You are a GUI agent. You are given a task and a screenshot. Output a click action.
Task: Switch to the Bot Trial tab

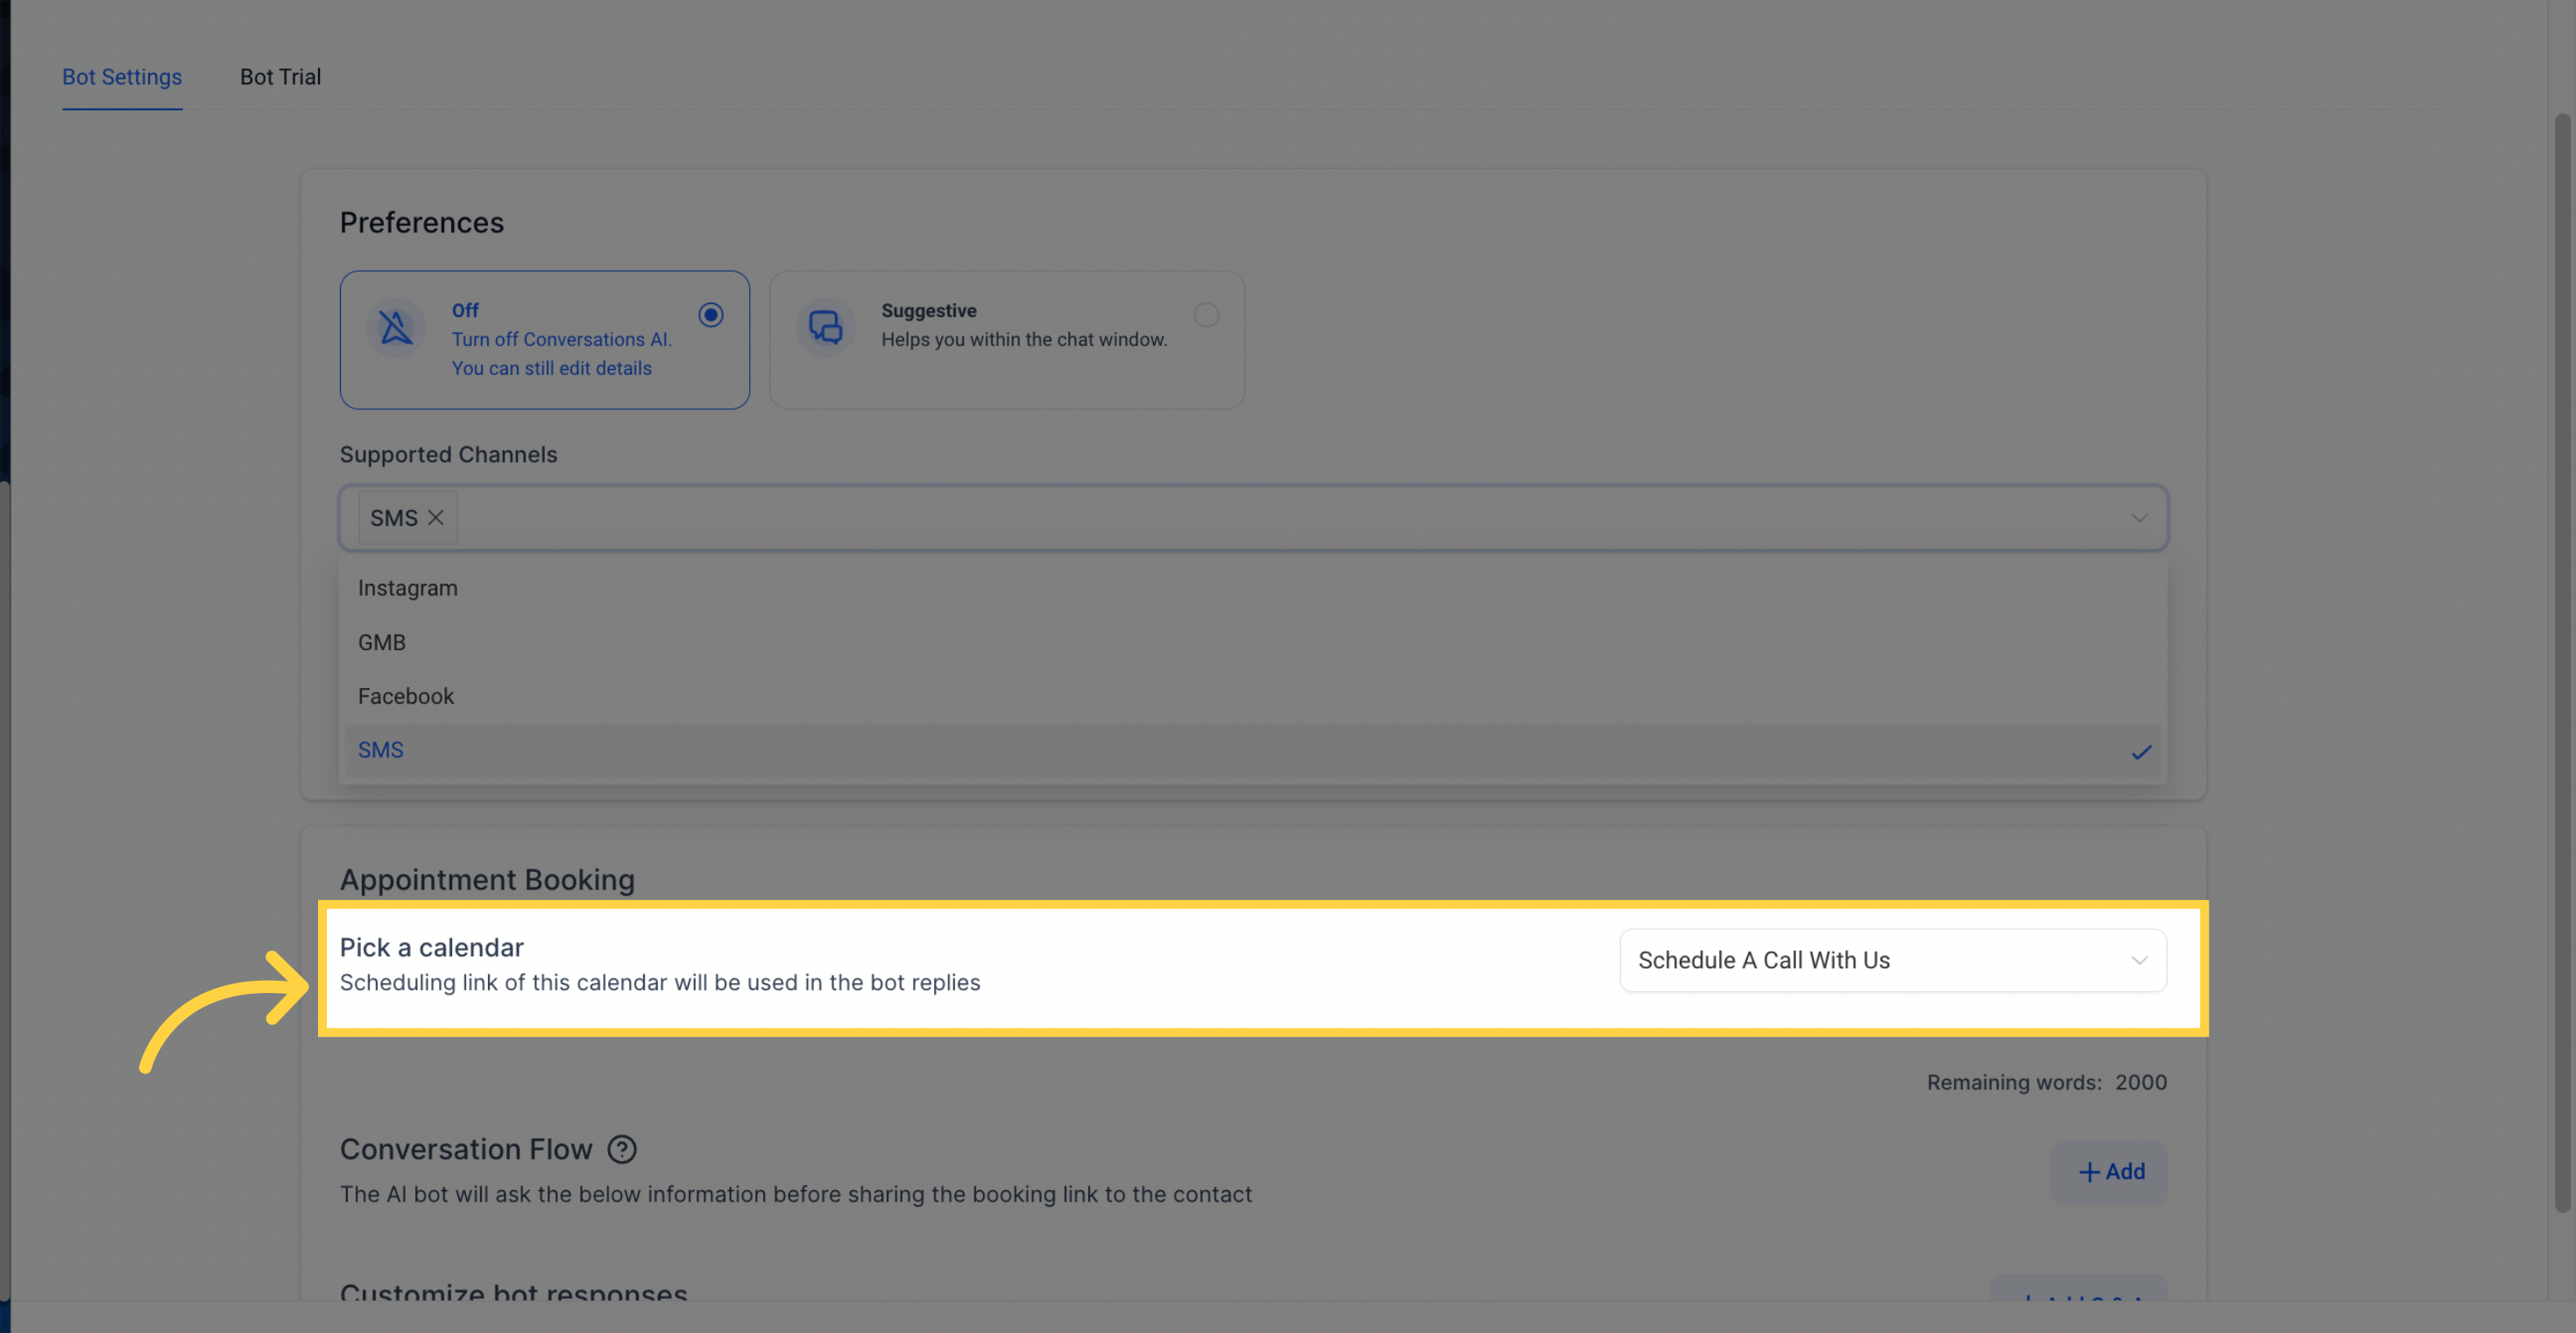click(280, 76)
